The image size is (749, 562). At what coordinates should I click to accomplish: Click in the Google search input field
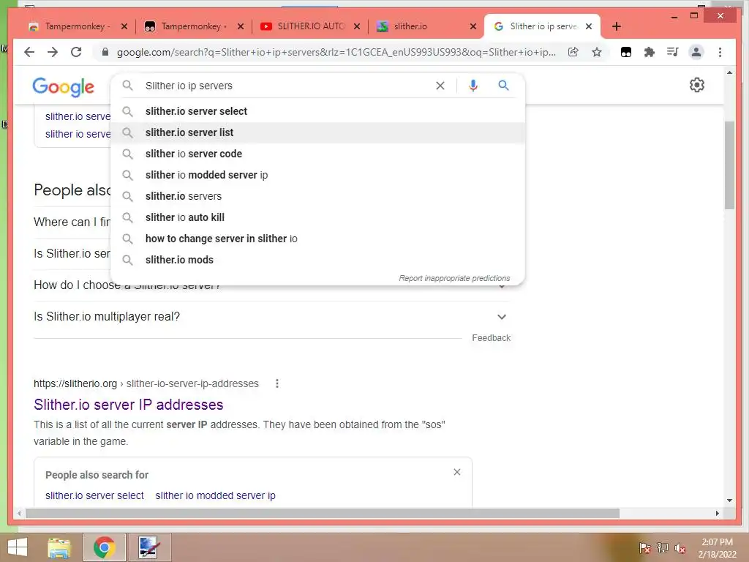pos(287,86)
